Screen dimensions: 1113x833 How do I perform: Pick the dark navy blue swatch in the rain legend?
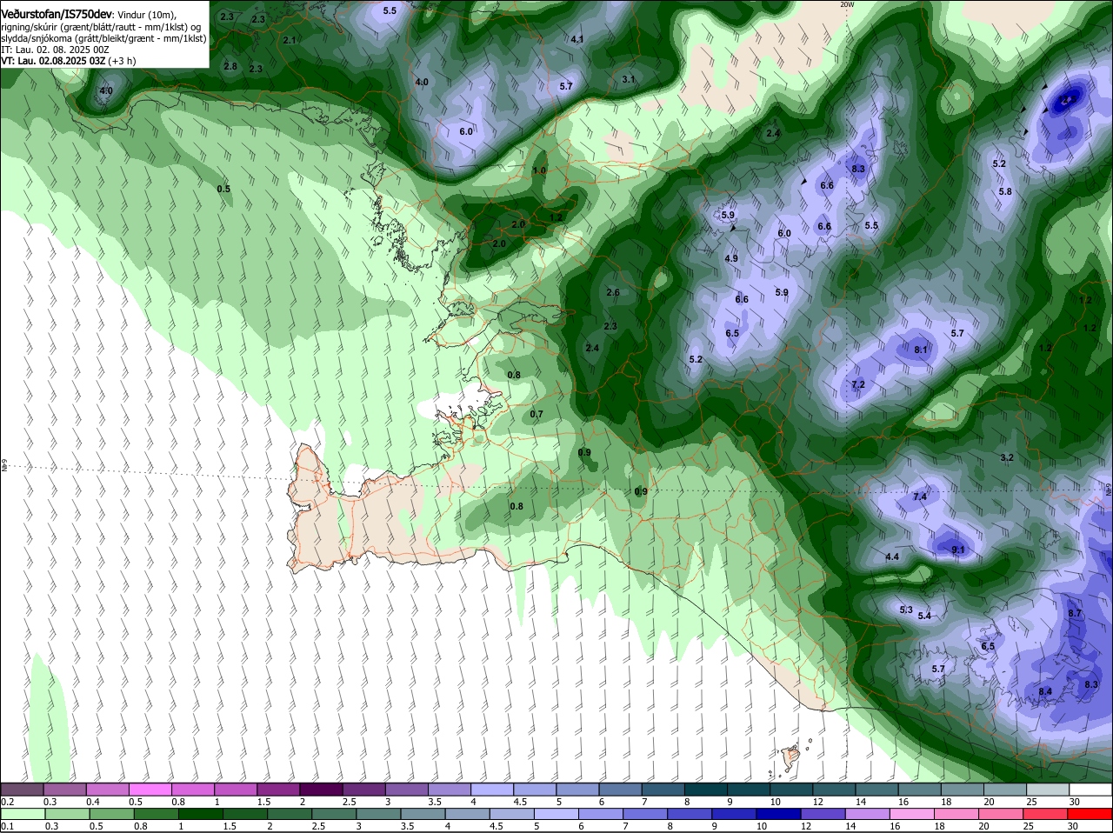[x=778, y=814]
